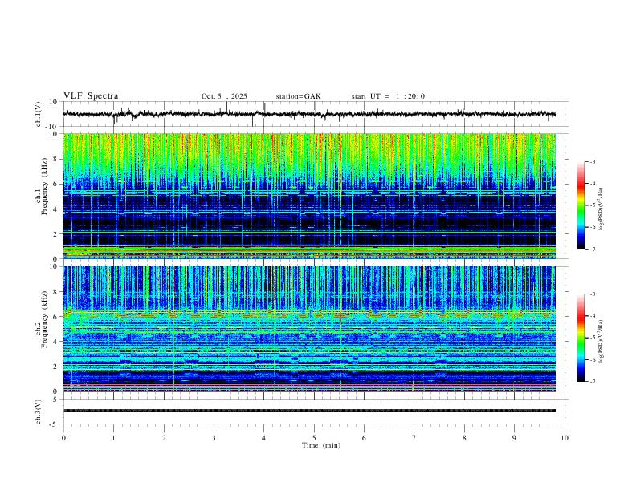Click inside the ch.2 spectrogram panel
636x491 pixels.
(310, 329)
